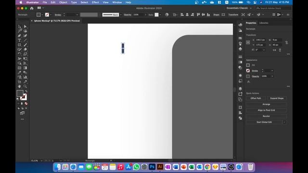Open the Swatches panel icon
Image resolution: width=308 pixels, height=173 pixels.
tap(240, 38)
